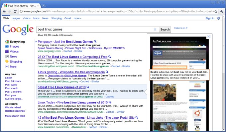The height and width of the screenshot is (132, 226).
Task: Open 'Linux Today - Five best free' result
Action: (x=73, y=102)
